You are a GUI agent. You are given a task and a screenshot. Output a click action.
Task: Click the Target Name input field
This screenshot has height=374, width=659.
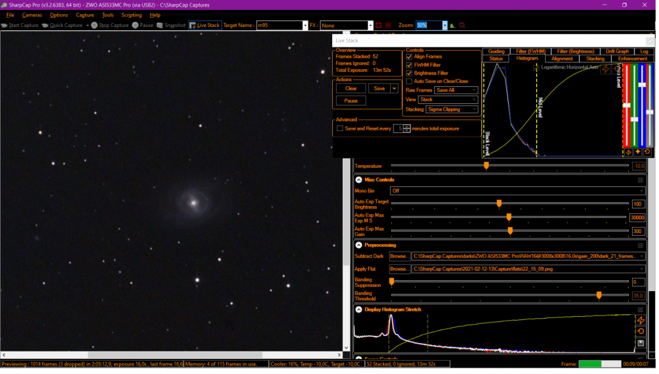[x=279, y=25]
